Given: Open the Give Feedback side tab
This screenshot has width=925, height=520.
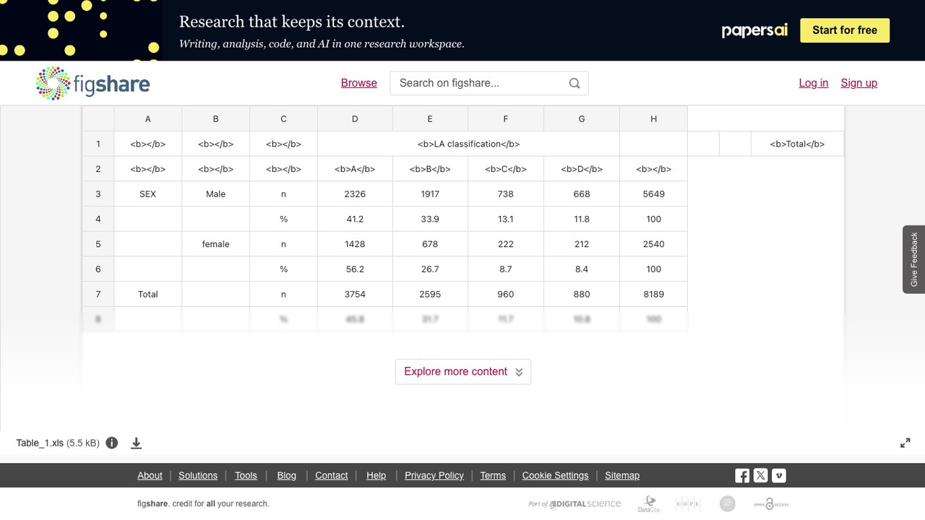Looking at the screenshot, I should 913,259.
